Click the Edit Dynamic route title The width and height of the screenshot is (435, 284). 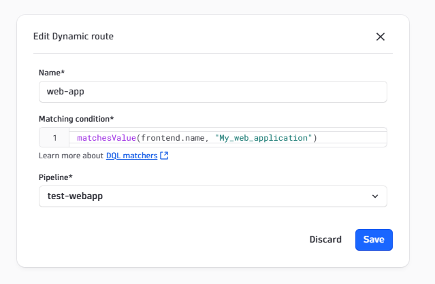click(x=74, y=36)
